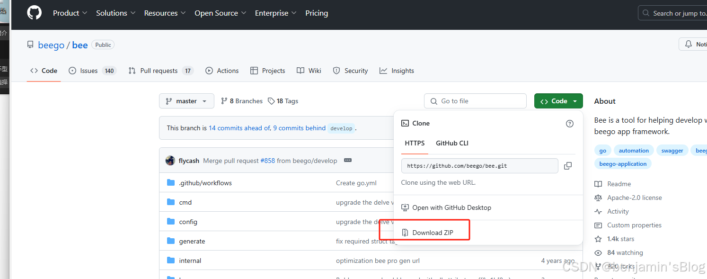The image size is (707, 279).
Task: Open 14 commits ahead of link
Action: click(x=239, y=128)
